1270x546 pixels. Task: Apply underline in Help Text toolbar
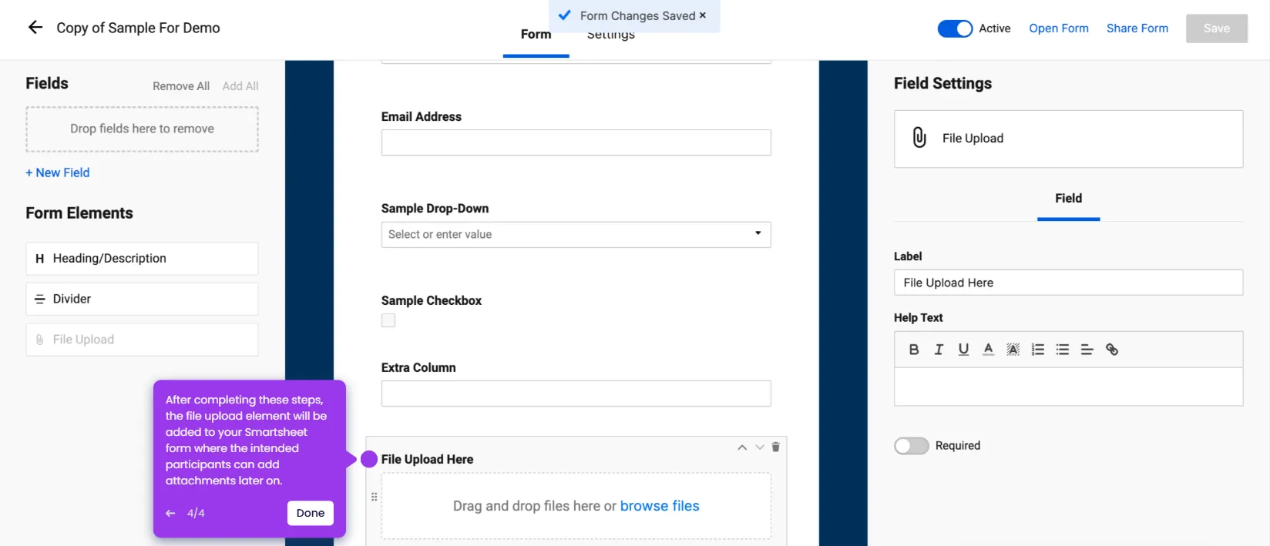click(x=963, y=350)
